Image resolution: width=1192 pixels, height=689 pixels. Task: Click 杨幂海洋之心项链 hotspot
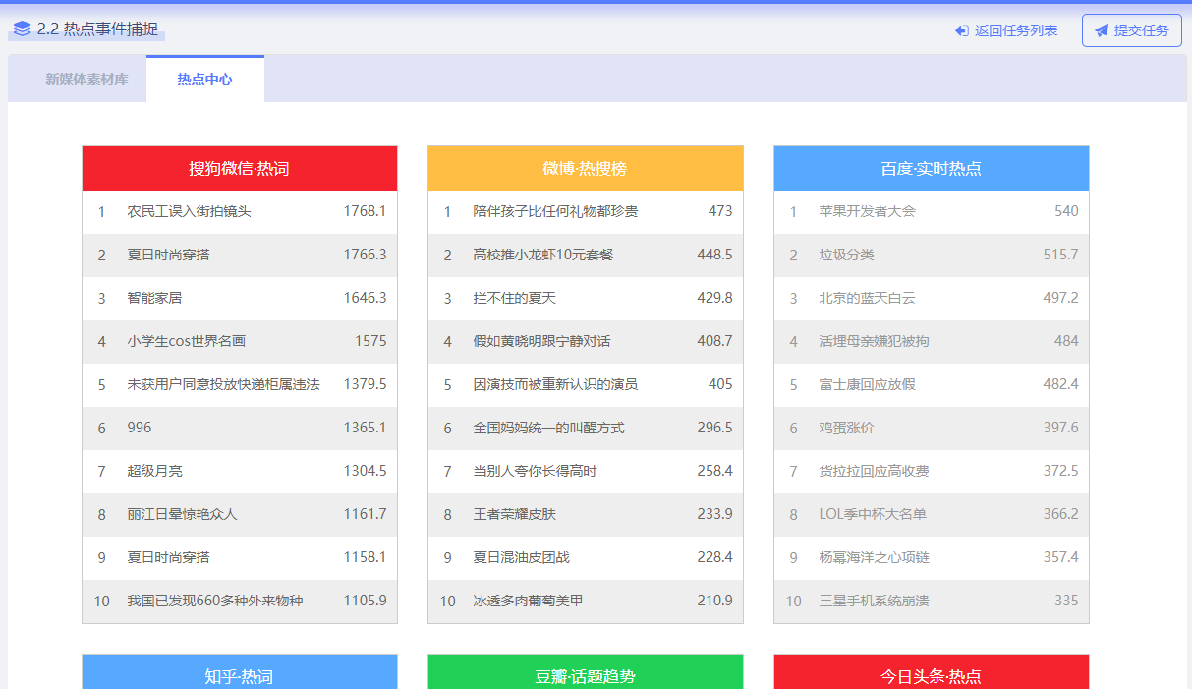click(874, 557)
